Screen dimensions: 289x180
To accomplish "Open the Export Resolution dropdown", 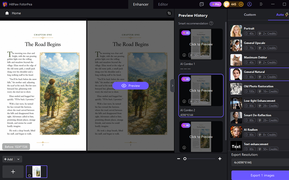I will (260, 162).
